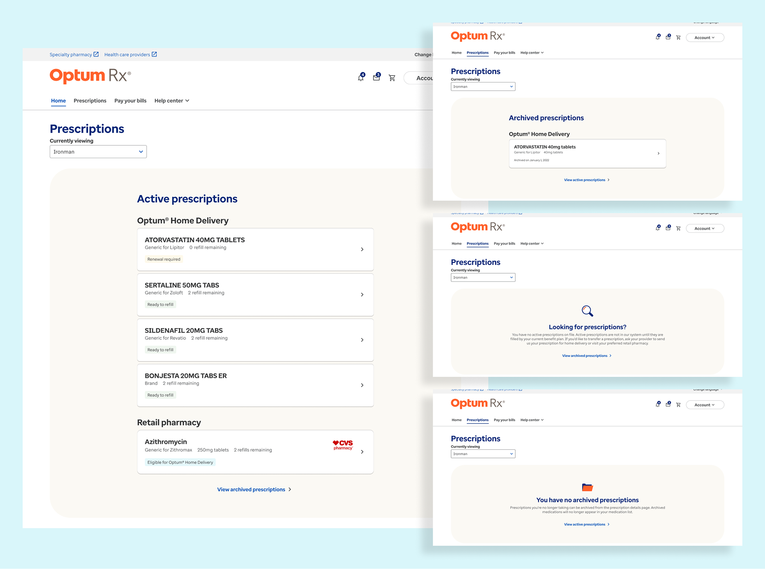The image size is (765, 573).
Task: Click chevron on Azithromycin retail card
Action: tap(362, 452)
